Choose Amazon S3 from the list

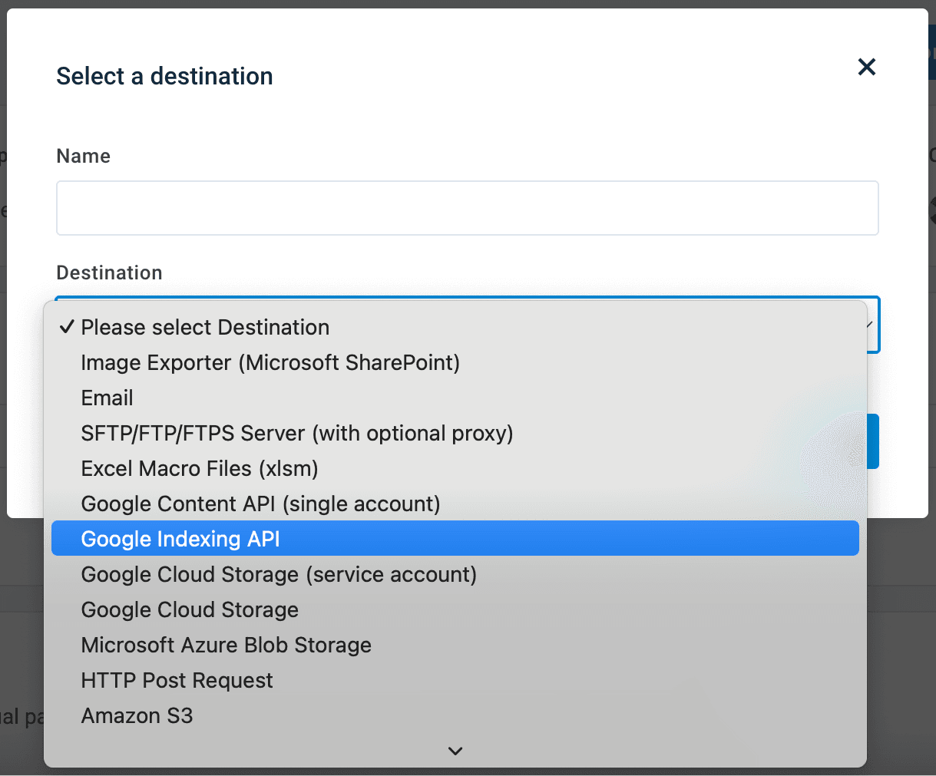137,716
